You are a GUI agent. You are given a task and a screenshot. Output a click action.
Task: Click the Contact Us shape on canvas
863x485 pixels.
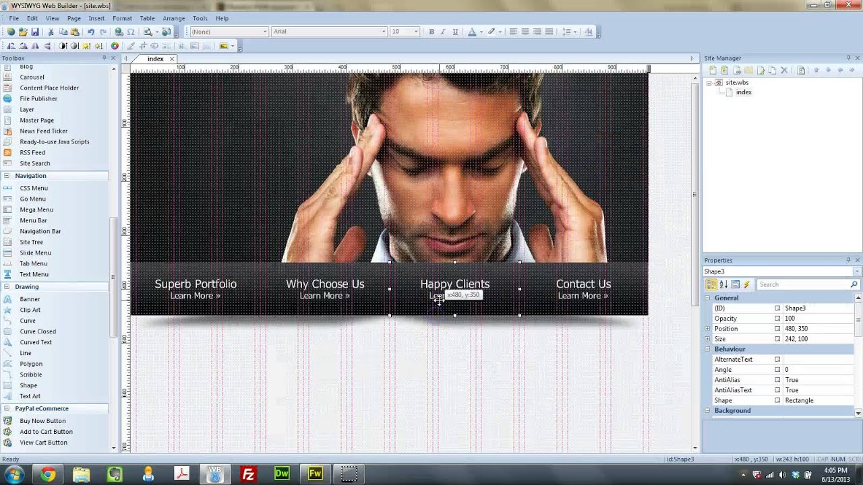[583, 289]
